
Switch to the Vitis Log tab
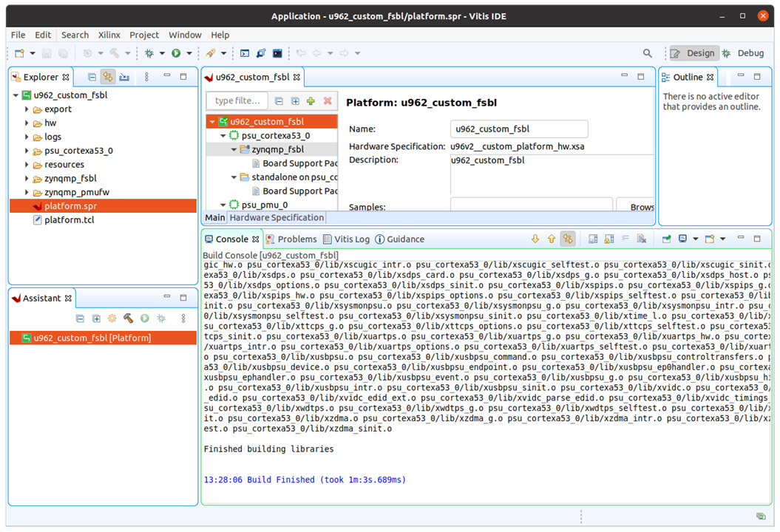(347, 239)
